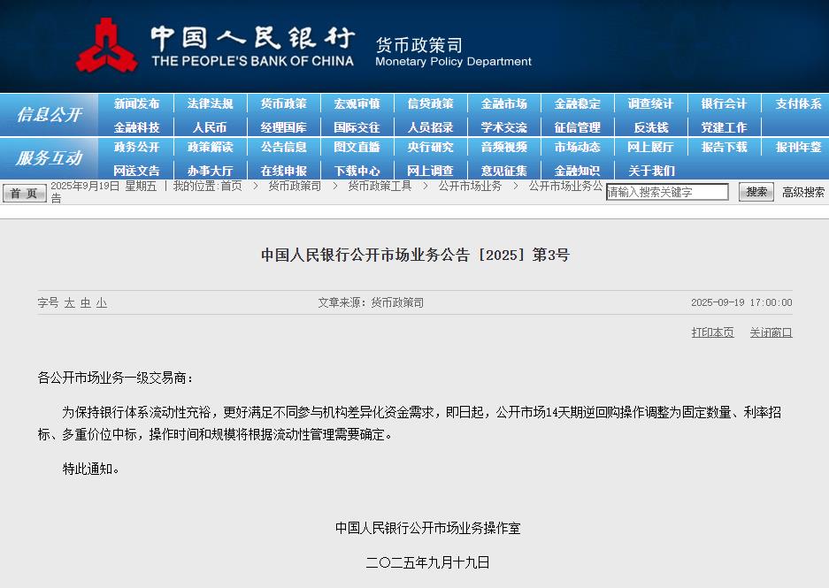829x588 pixels.
Task: Open 高级搜索 advanced search
Action: [802, 192]
